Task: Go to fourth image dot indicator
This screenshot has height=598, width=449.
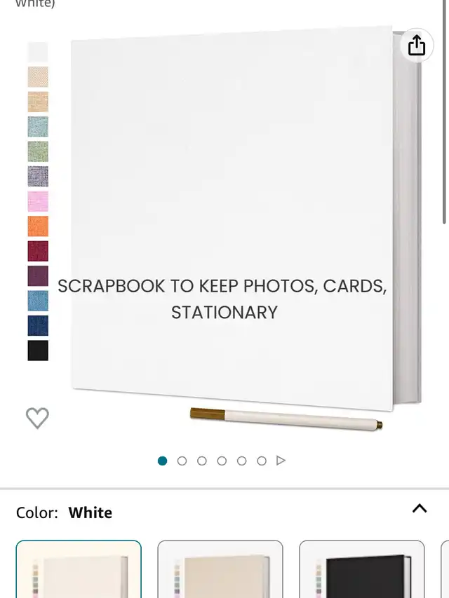Action: [x=222, y=461]
